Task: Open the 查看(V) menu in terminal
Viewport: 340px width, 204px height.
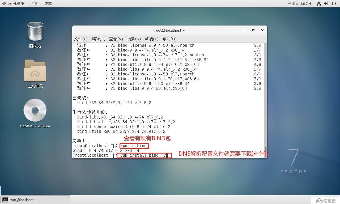Action: 116,39
